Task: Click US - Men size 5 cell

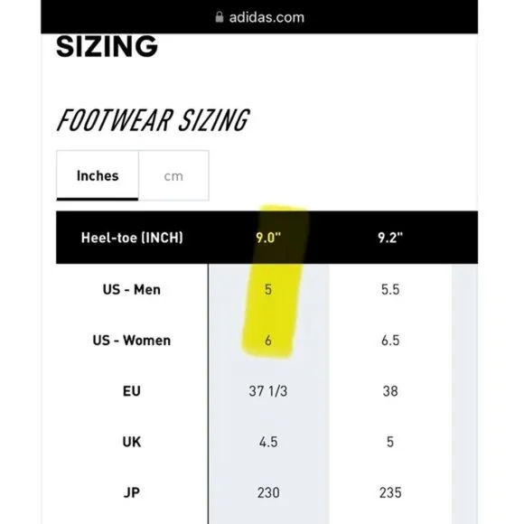Action: (x=268, y=289)
